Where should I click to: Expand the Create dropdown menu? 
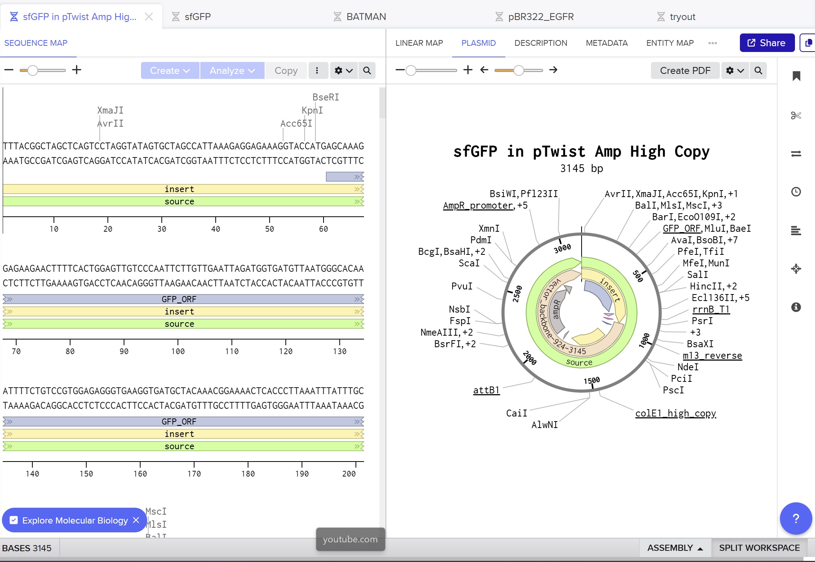coord(170,71)
